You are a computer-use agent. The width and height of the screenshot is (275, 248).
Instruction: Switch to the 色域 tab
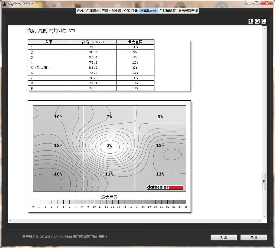(80, 11)
